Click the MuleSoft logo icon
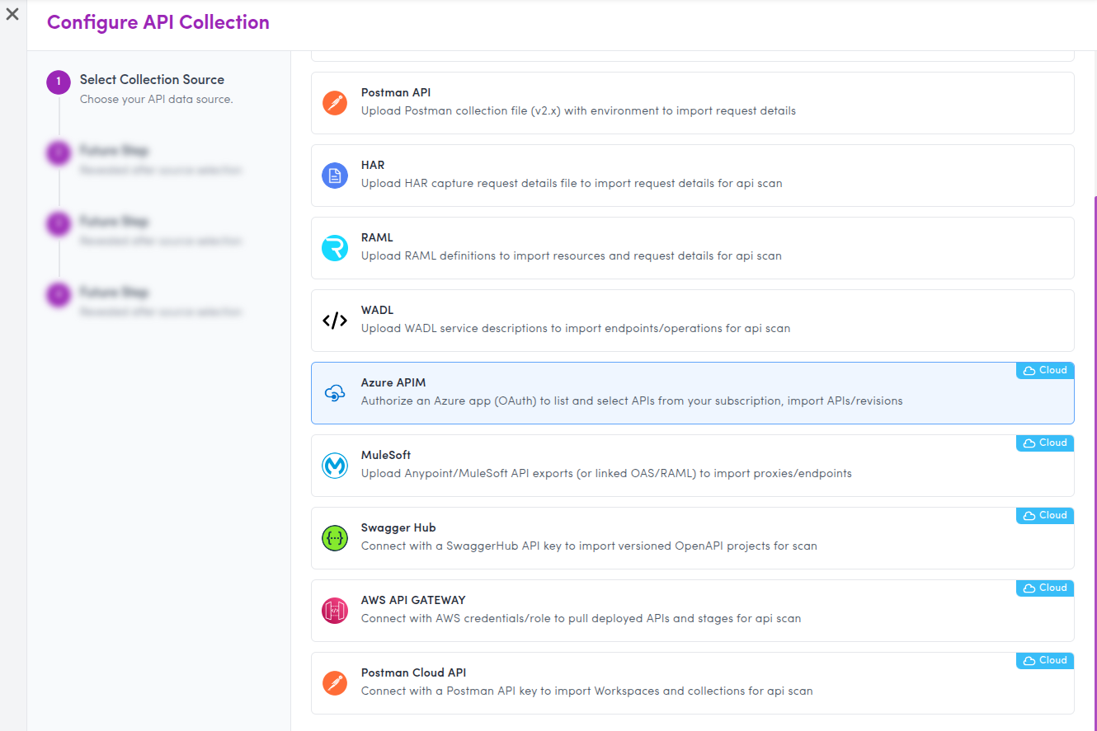The image size is (1097, 731). point(334,466)
